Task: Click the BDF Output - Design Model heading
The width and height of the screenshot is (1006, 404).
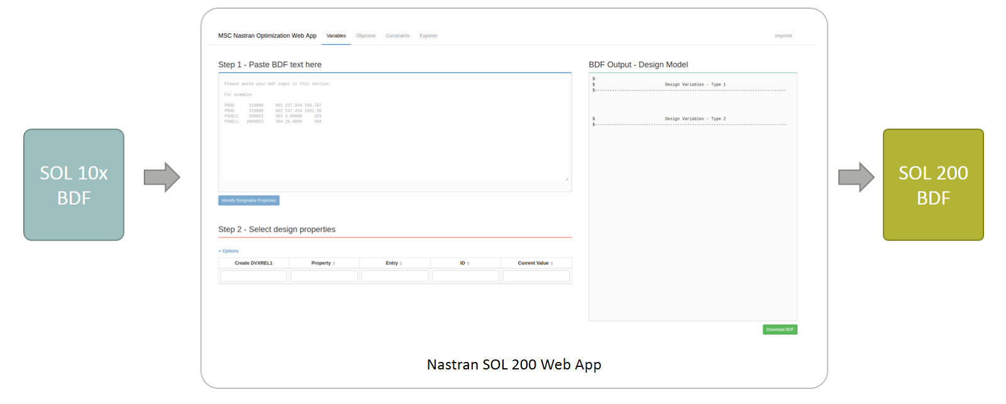Action: [x=638, y=65]
